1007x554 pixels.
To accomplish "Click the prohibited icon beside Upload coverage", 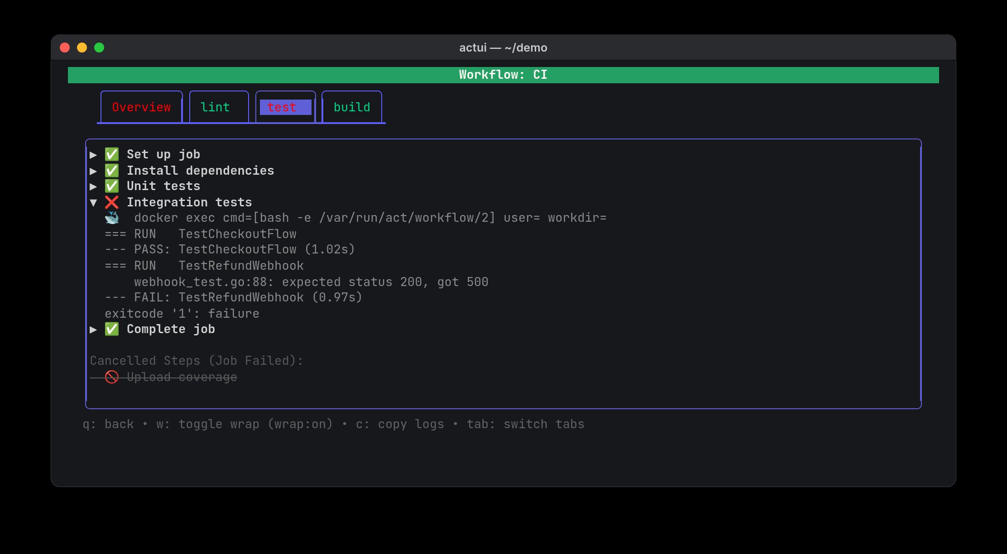I will point(112,377).
